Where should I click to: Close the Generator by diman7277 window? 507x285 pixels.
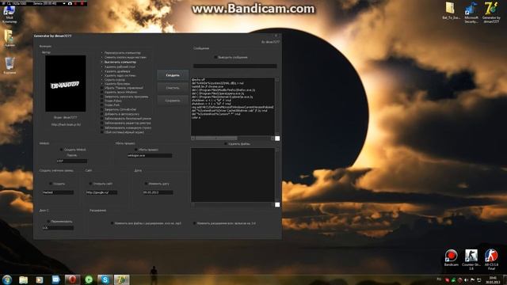[x=276, y=36]
